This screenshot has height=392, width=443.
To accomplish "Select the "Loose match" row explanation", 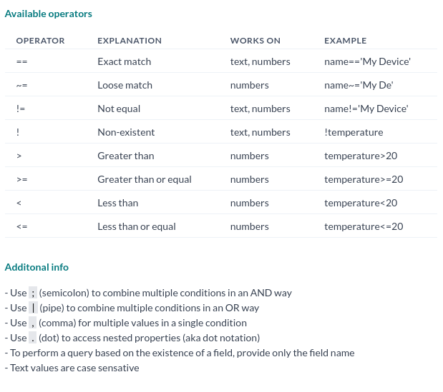I will [x=125, y=85].
